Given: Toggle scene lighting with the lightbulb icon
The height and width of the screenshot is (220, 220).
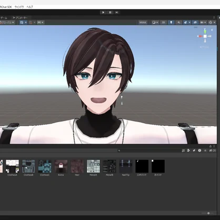Looking at the screenshot, I should [x=171, y=22].
